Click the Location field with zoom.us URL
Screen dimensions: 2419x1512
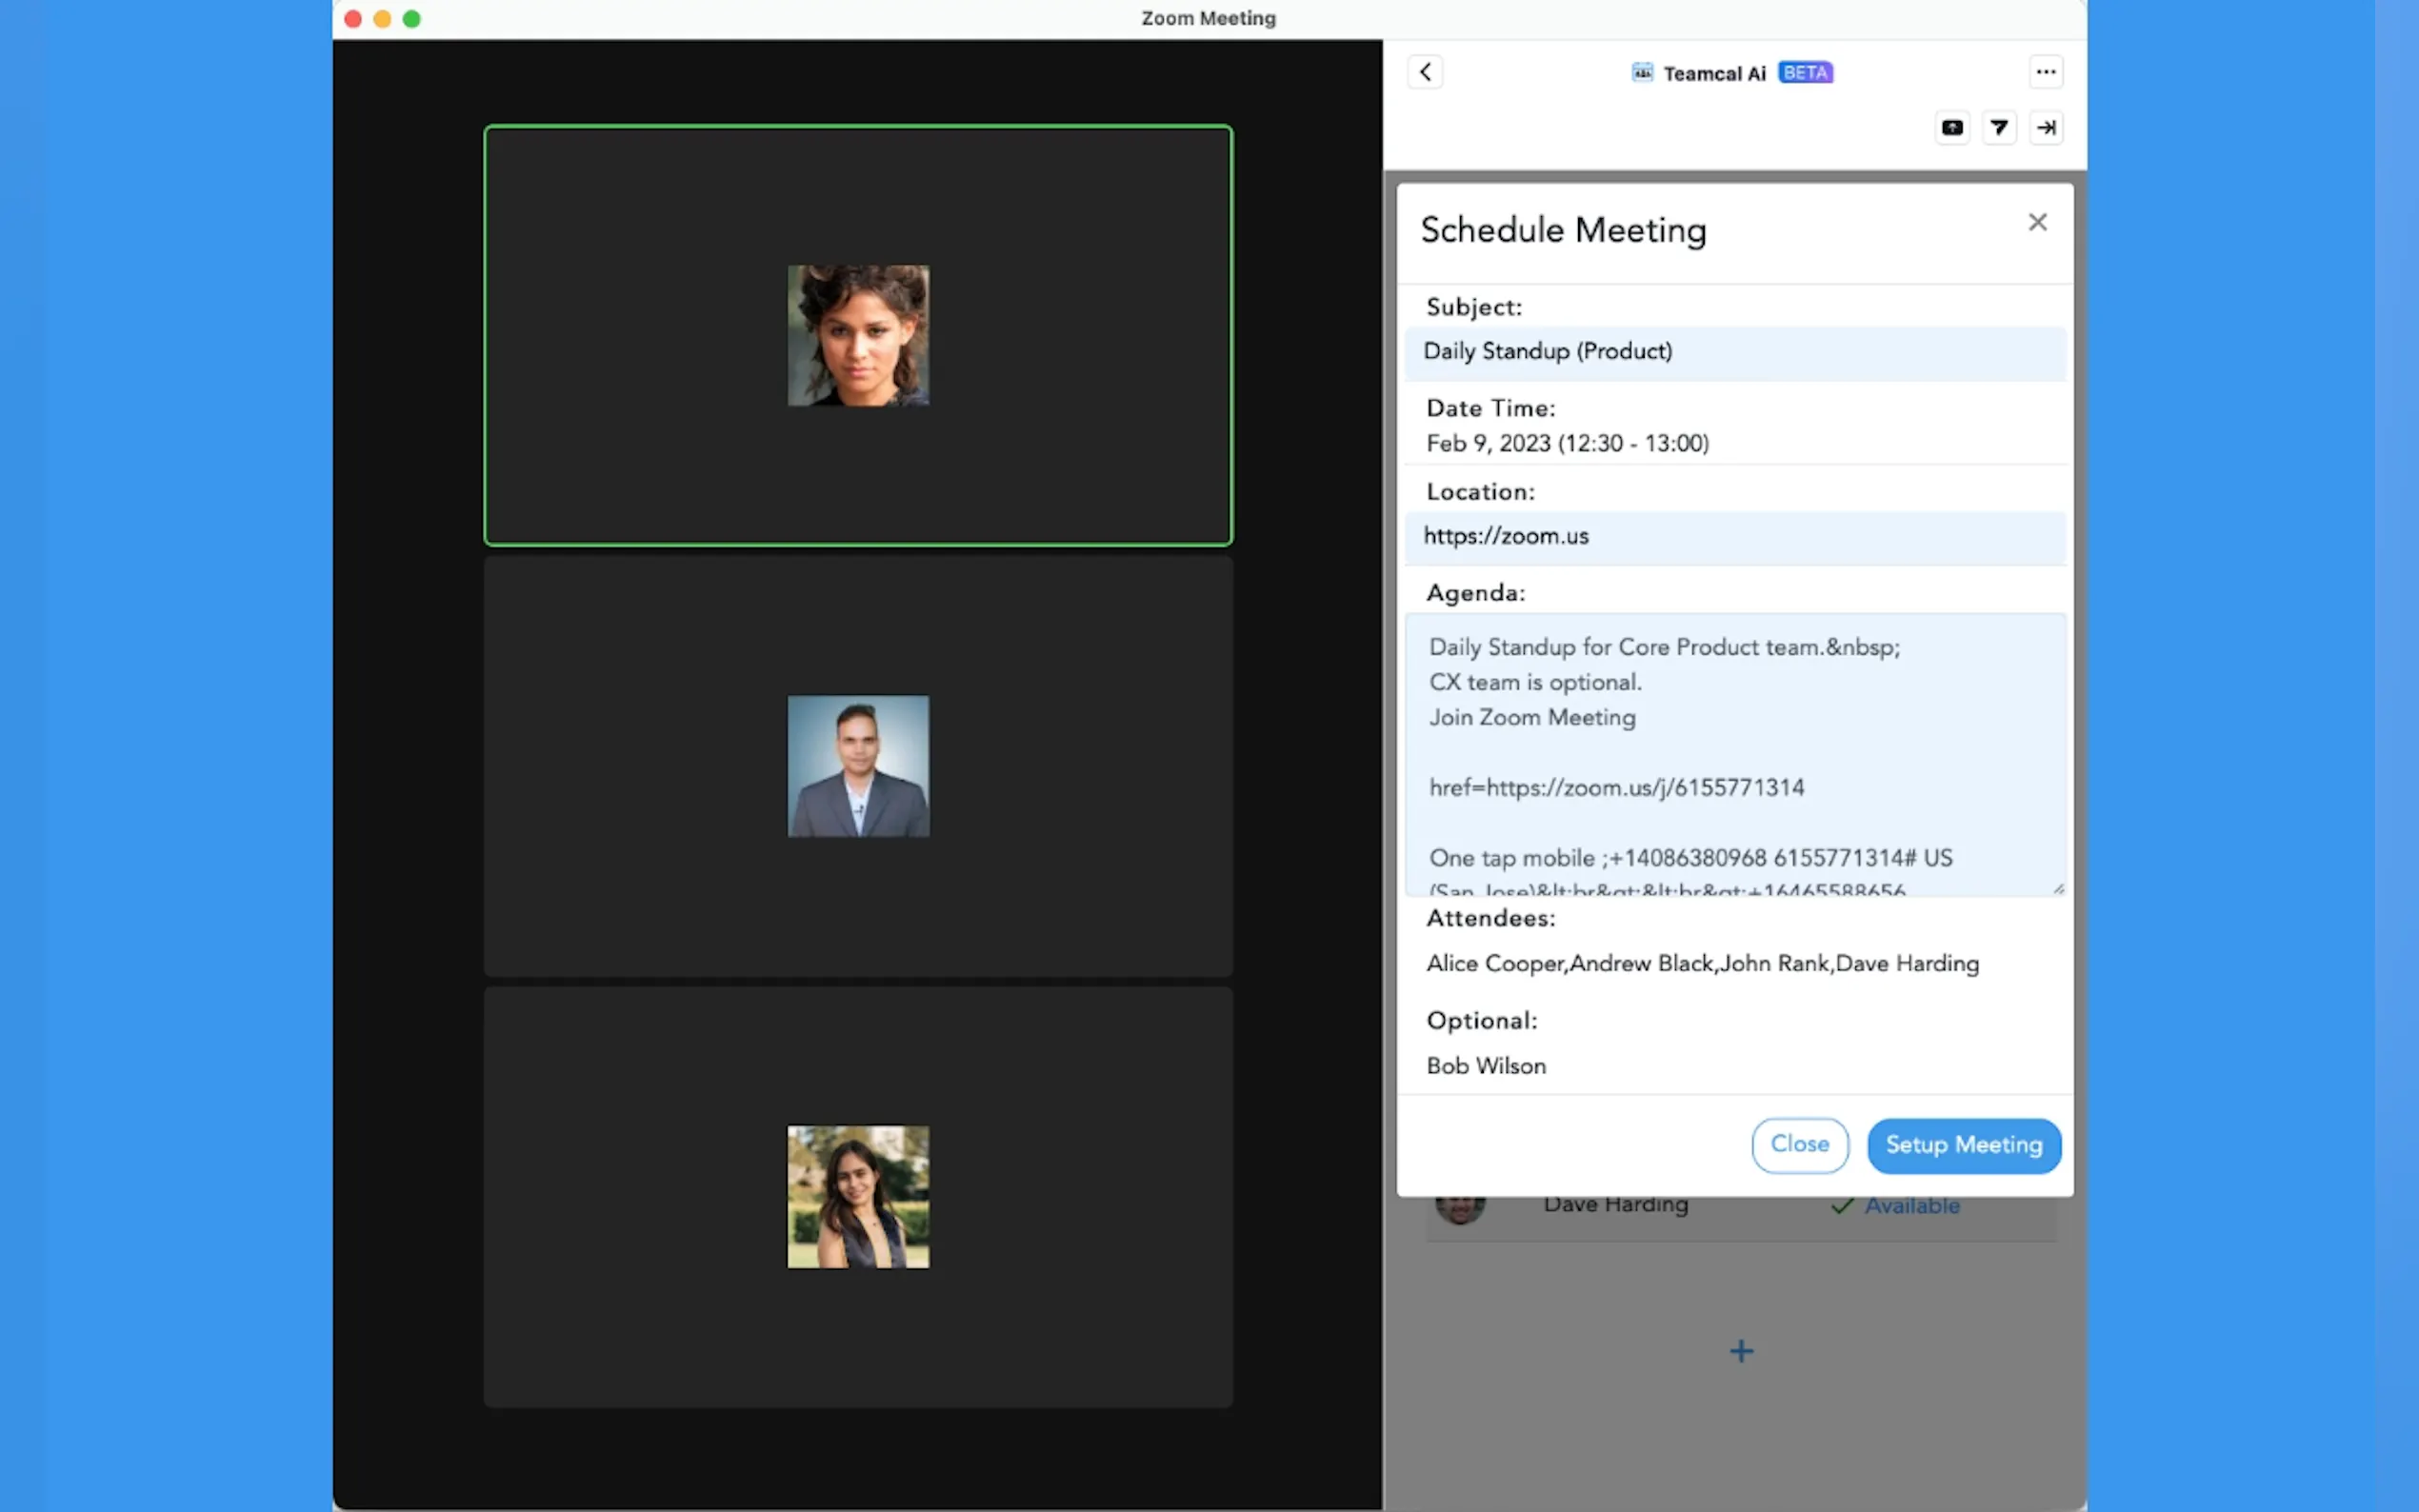coord(1734,537)
